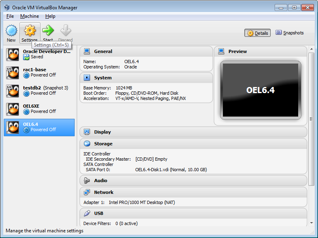Switch to the Details view

(257, 33)
